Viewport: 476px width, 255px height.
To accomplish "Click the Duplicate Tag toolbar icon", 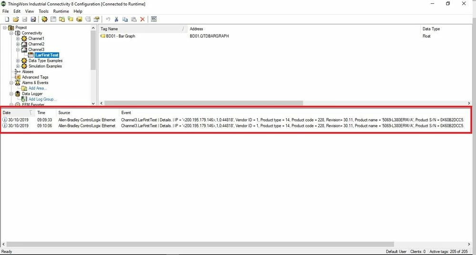I will point(88,19).
